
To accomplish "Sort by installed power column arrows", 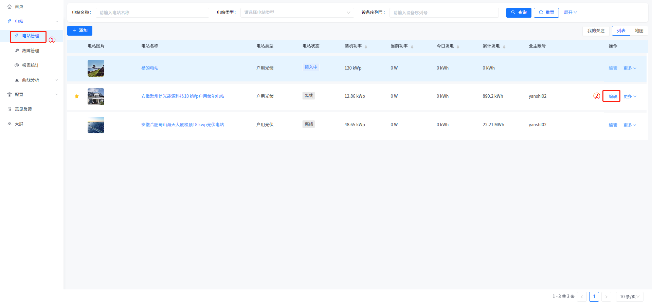I will [366, 46].
